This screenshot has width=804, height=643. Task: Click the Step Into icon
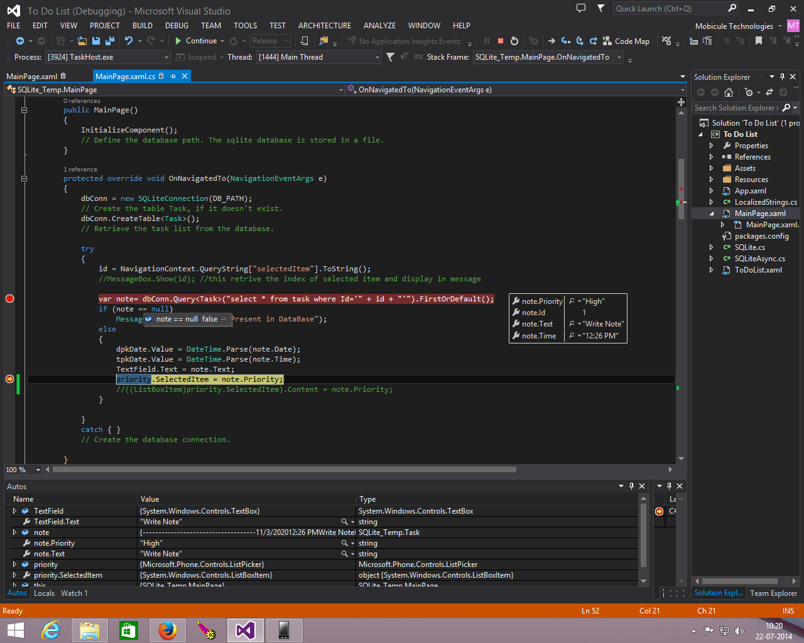(x=565, y=41)
